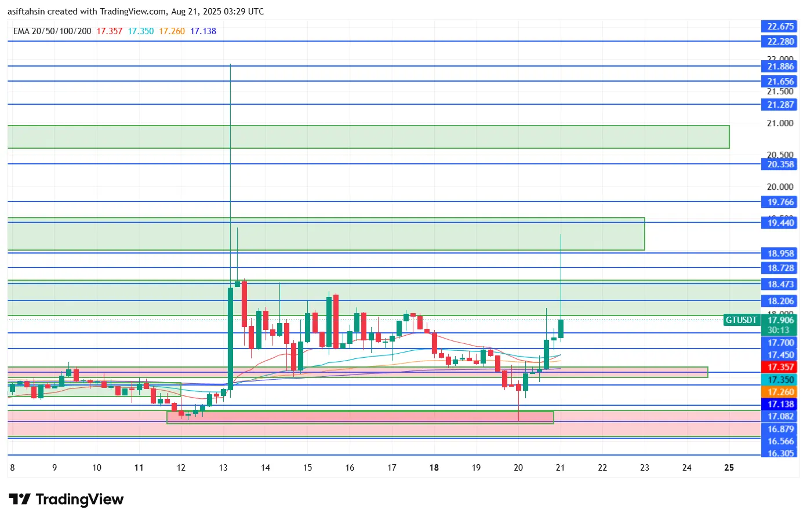Screen dimensions: 807x521
Task: Click the 21.000 axis tick label
Action: [x=780, y=123]
